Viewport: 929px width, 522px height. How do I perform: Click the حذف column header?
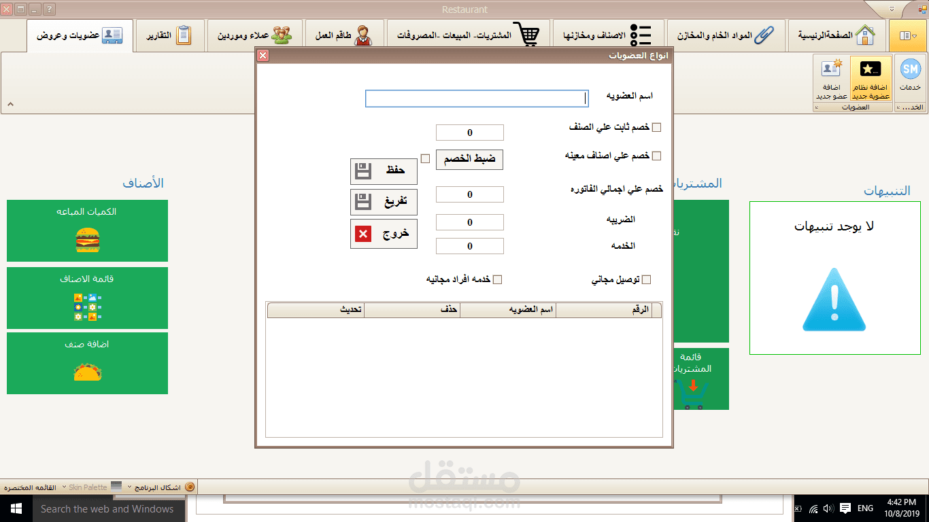coord(412,310)
